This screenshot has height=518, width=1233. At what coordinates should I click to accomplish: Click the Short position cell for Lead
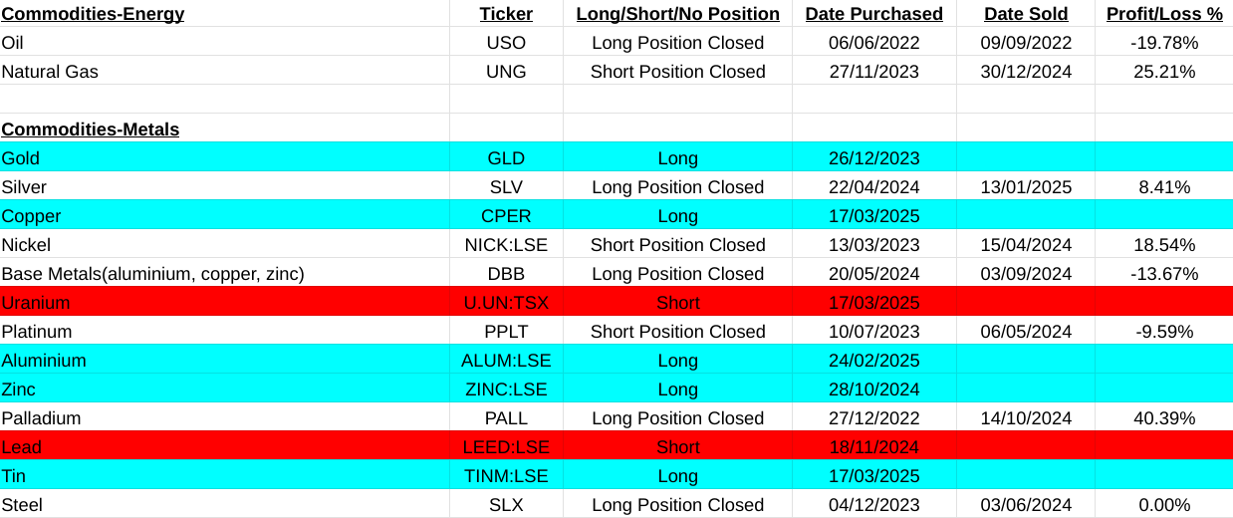[x=677, y=447]
